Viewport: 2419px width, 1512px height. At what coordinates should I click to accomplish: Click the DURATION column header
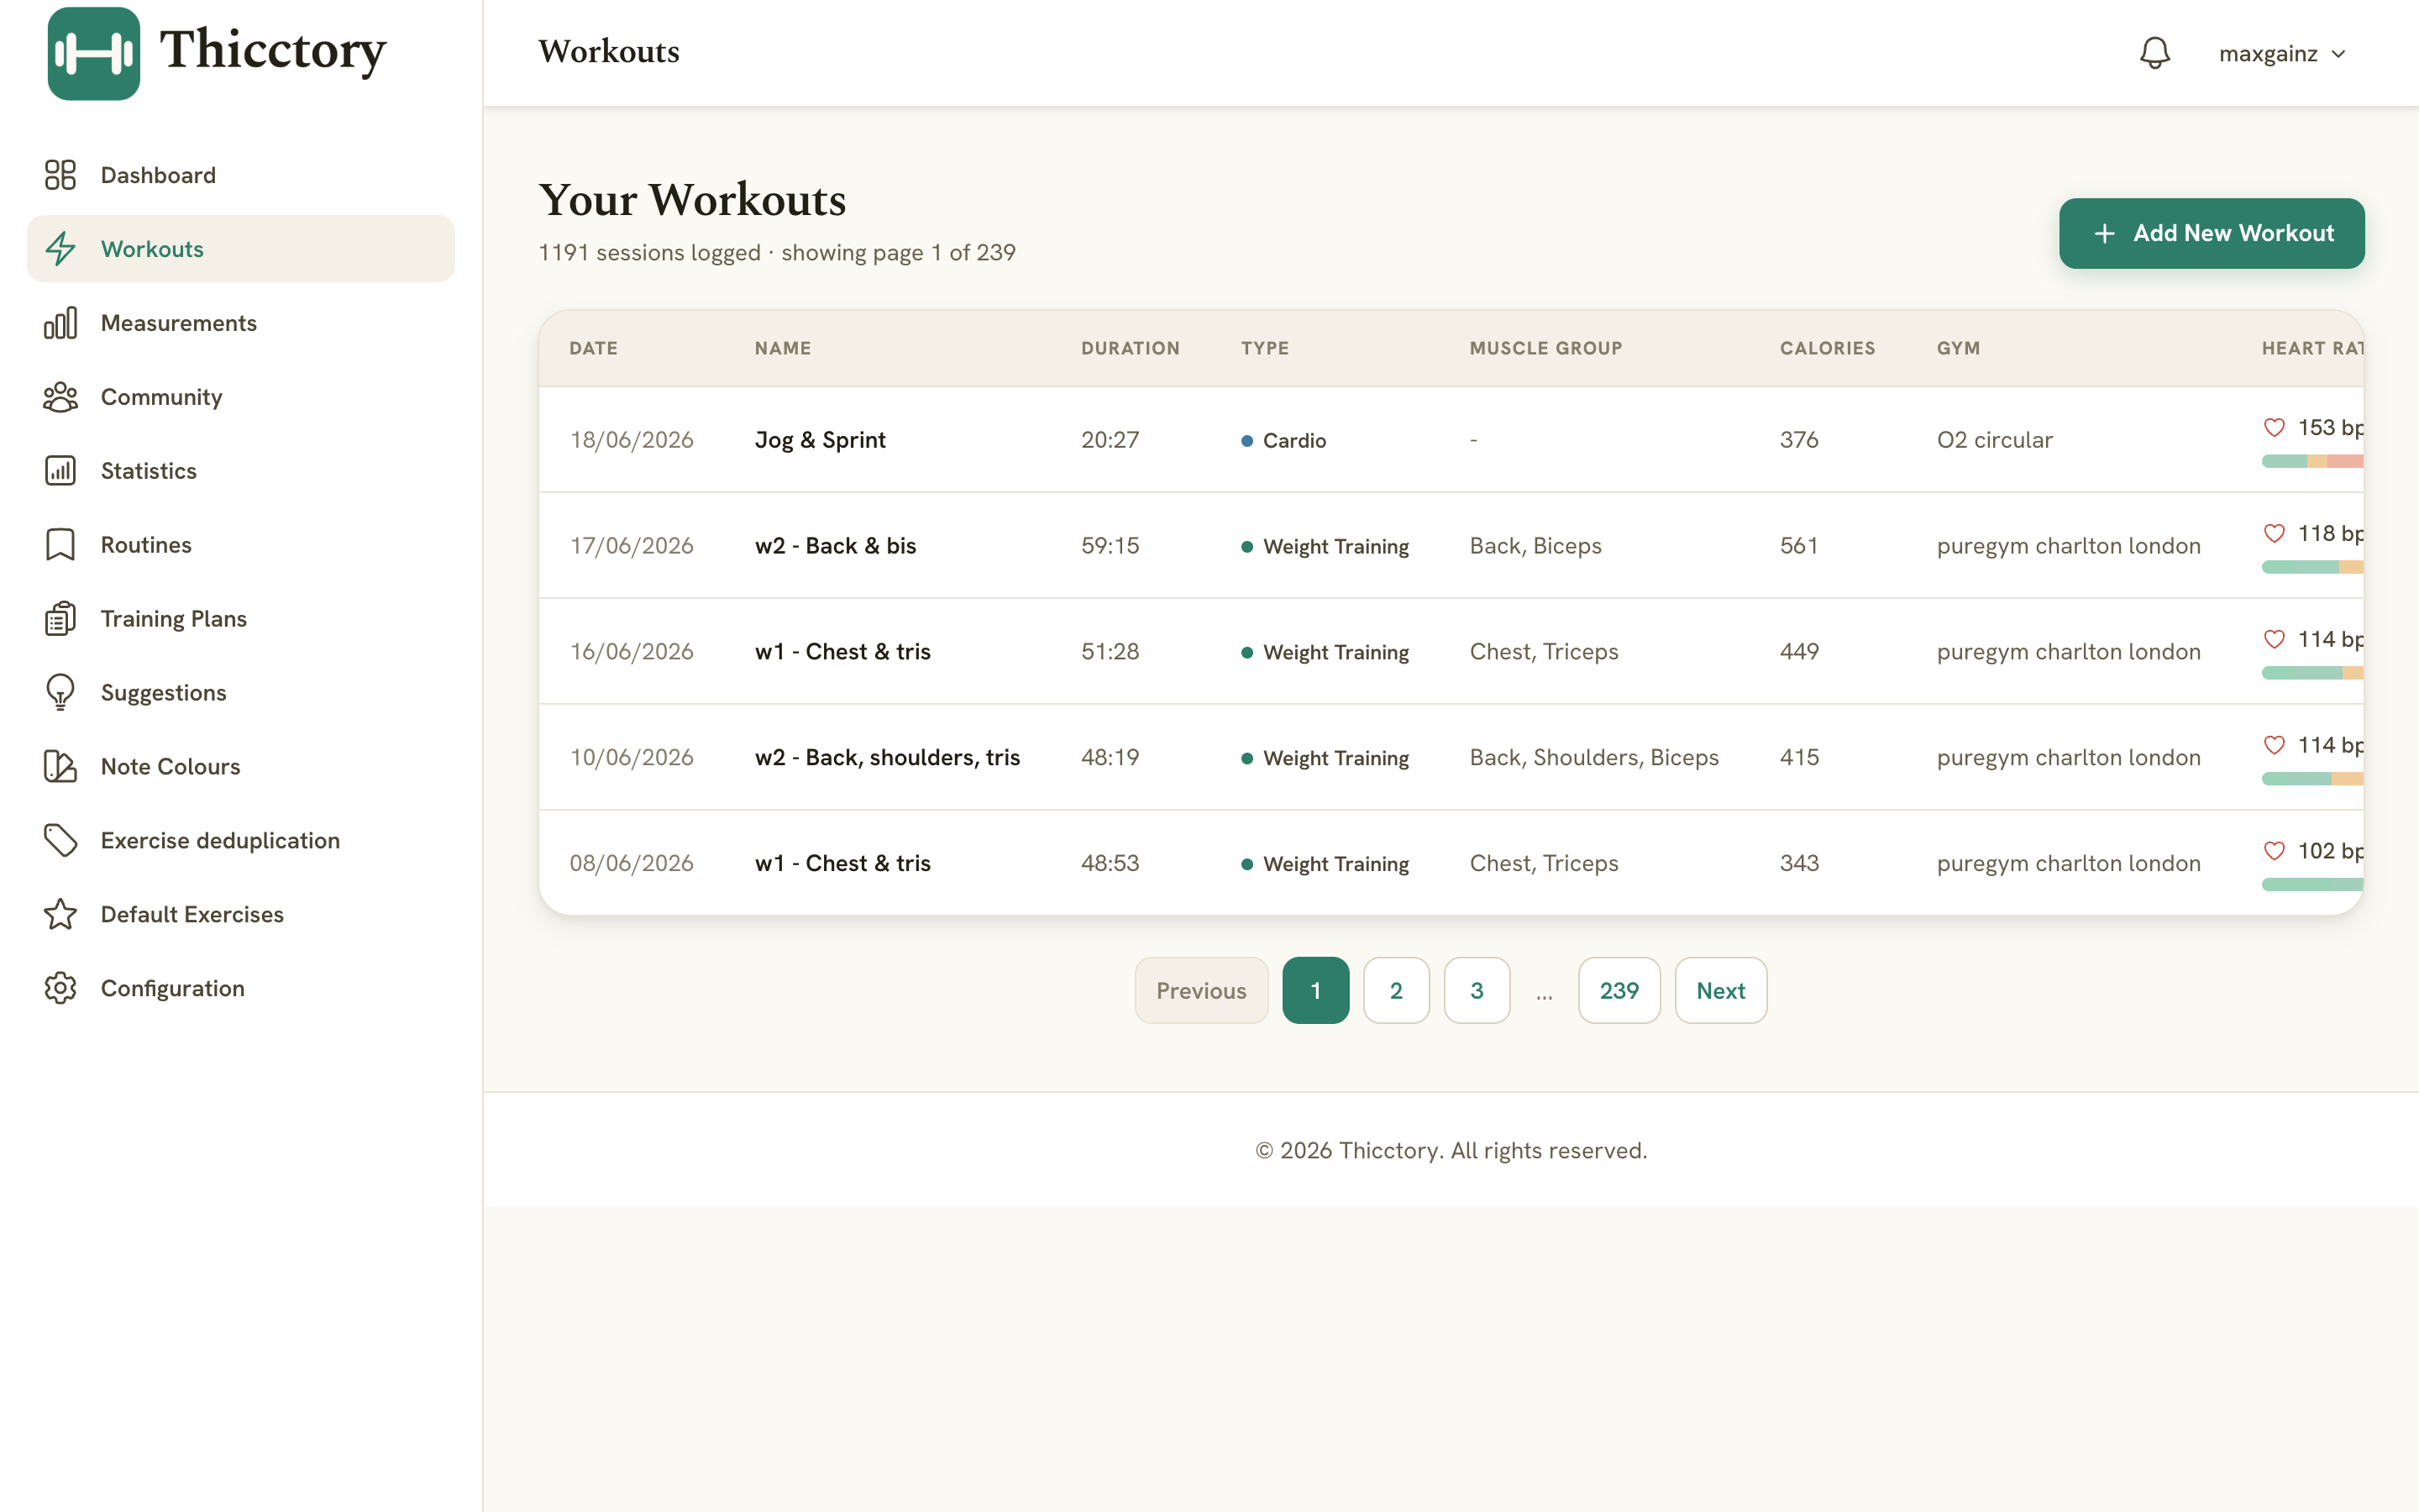[x=1131, y=349]
